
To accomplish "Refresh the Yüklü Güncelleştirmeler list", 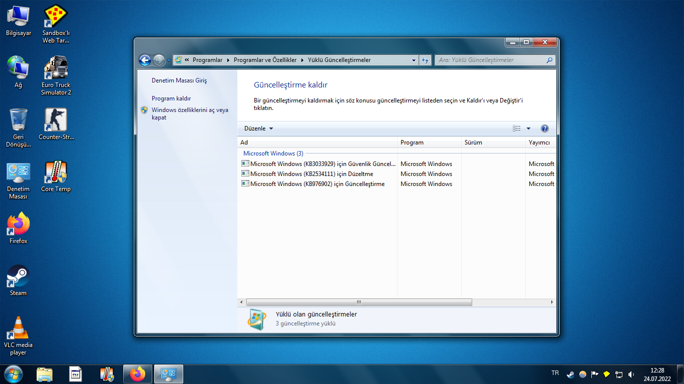I will (425, 60).
